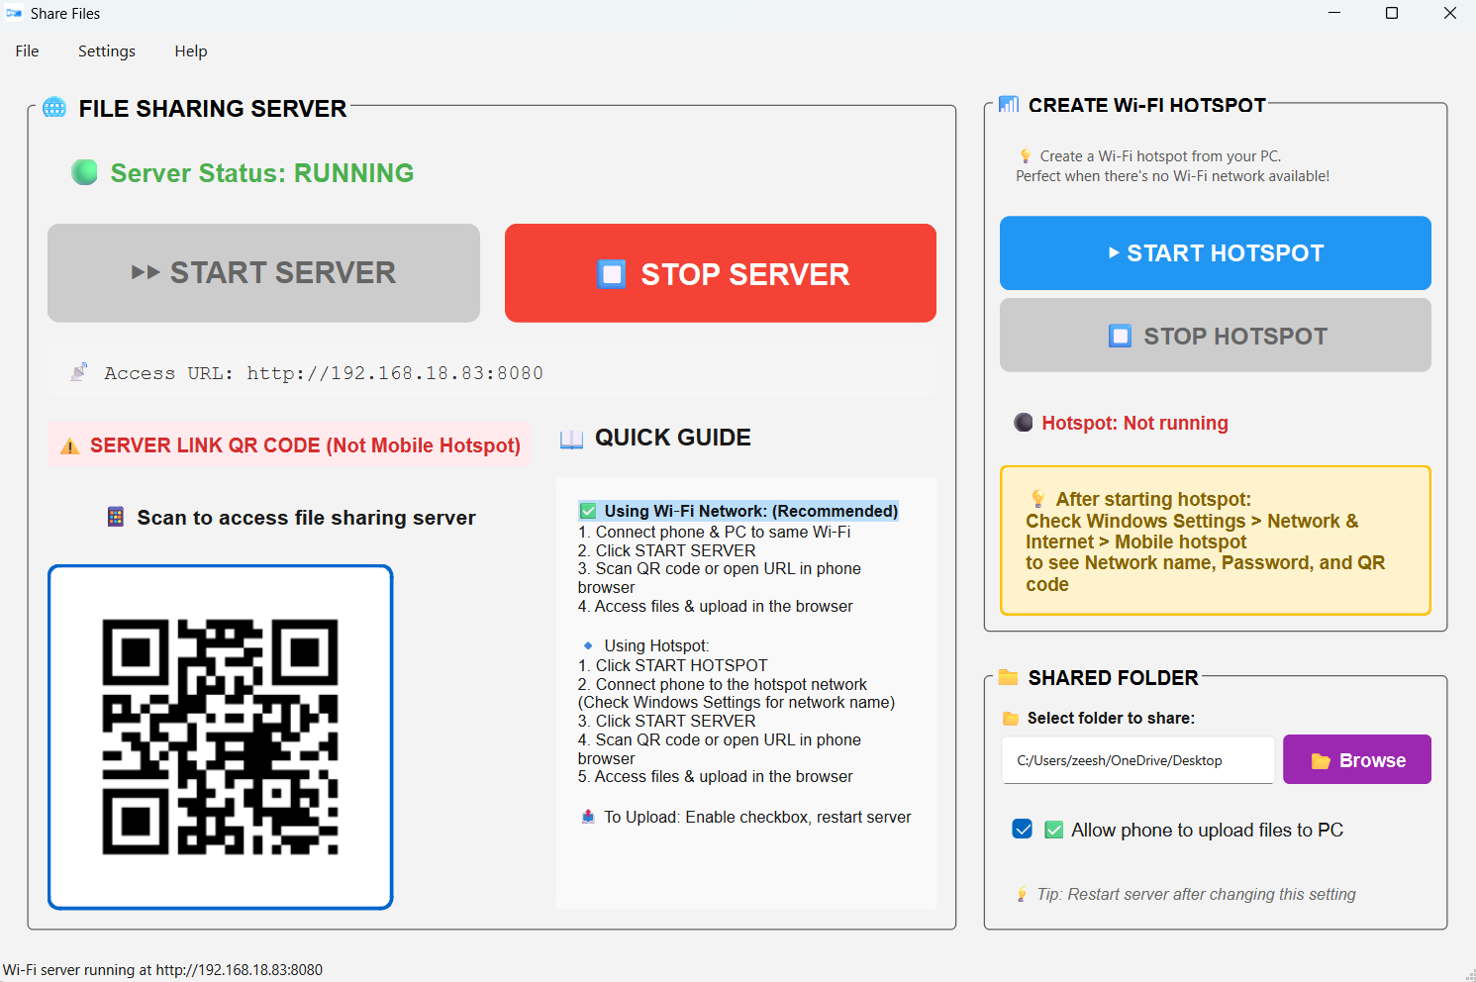Open the Help menu
This screenshot has height=982, width=1476.
point(190,50)
